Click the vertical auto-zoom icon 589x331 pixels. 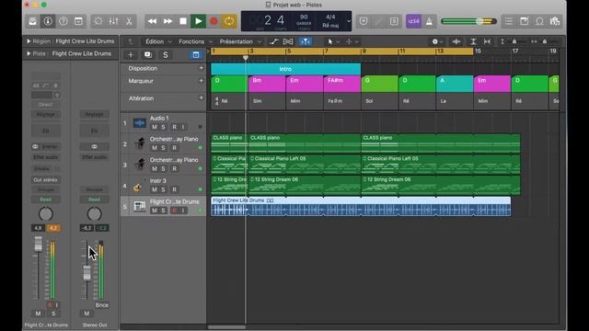473,41
